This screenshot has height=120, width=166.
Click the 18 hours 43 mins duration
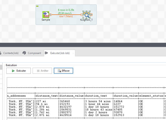[x=99, y=110]
